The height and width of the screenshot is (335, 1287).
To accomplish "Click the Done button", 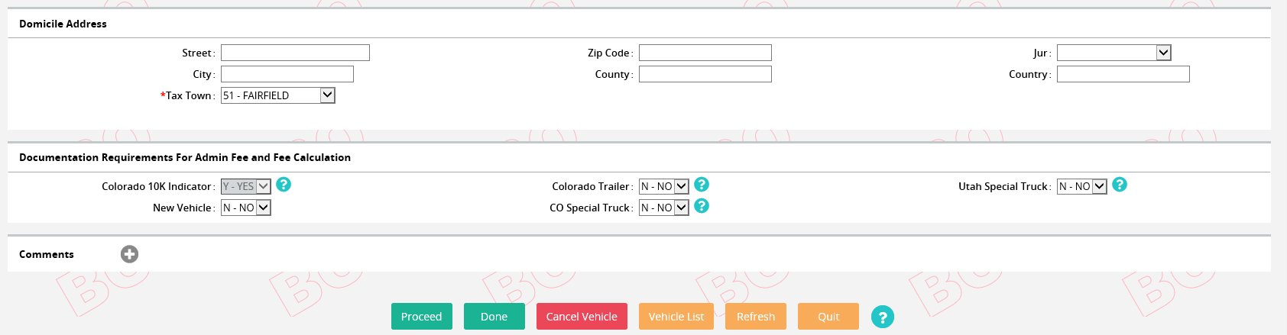I will pyautogui.click(x=494, y=317).
